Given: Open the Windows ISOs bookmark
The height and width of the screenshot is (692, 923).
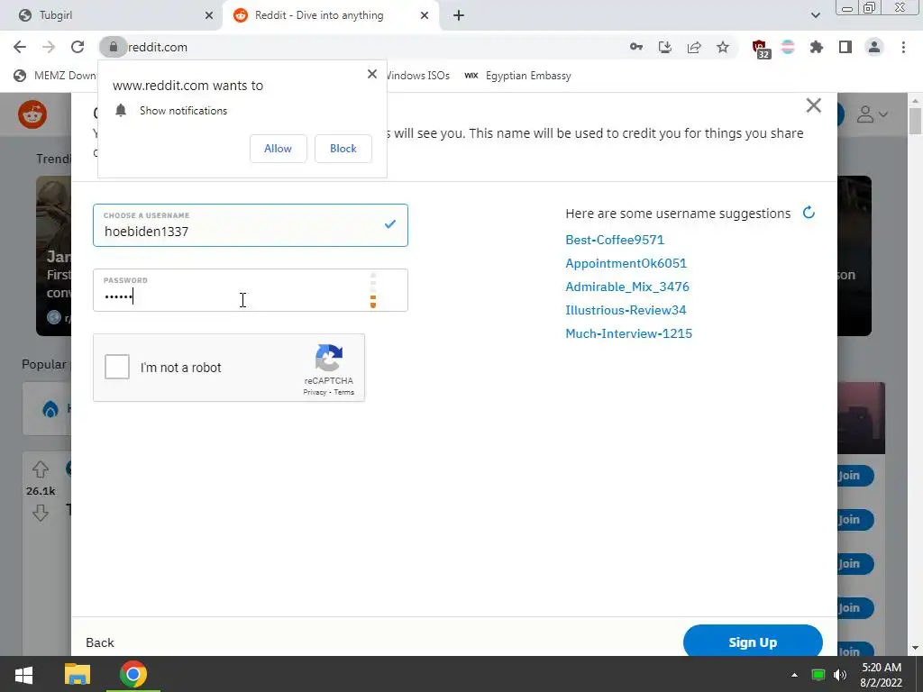Looking at the screenshot, I should [x=417, y=76].
